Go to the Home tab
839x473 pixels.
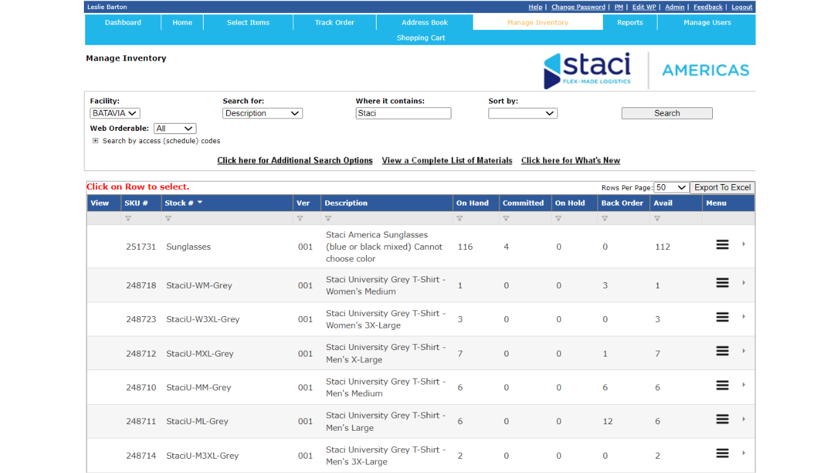[182, 22]
